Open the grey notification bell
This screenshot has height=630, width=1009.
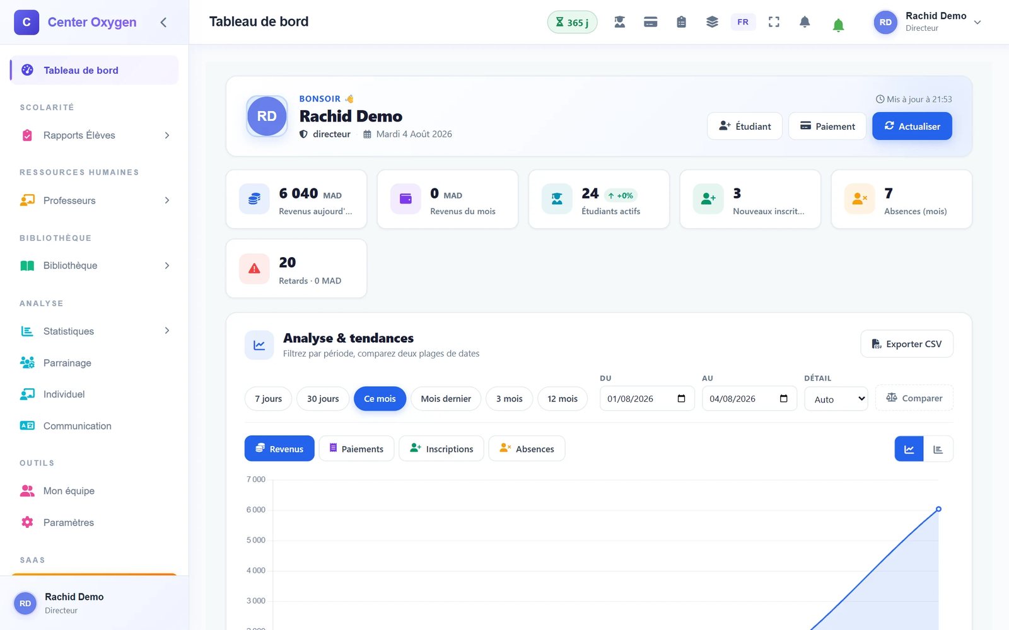[x=805, y=22]
